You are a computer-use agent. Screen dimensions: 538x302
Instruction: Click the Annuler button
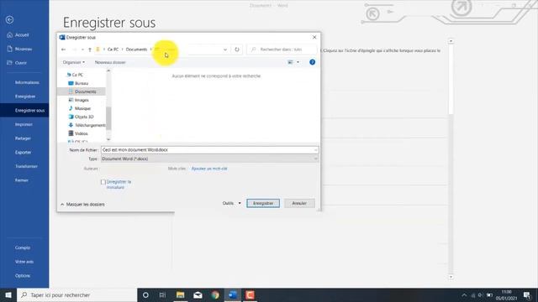coord(299,203)
